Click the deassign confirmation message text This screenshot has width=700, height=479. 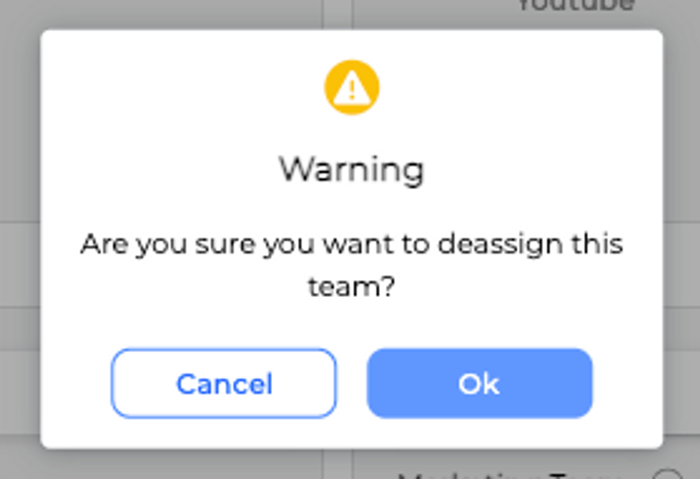352,264
